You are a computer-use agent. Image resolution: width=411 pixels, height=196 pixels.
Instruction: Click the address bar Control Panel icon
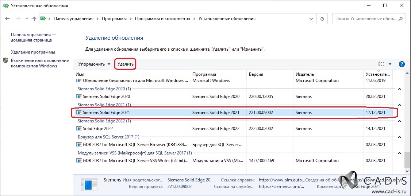(x=43, y=19)
